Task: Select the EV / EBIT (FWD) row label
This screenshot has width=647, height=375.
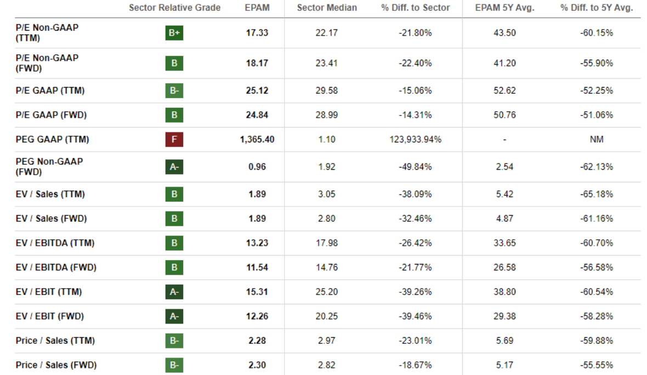Action: [x=49, y=316]
